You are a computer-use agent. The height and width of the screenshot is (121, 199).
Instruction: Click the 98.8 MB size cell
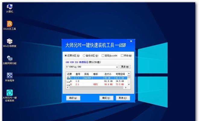[108, 84]
